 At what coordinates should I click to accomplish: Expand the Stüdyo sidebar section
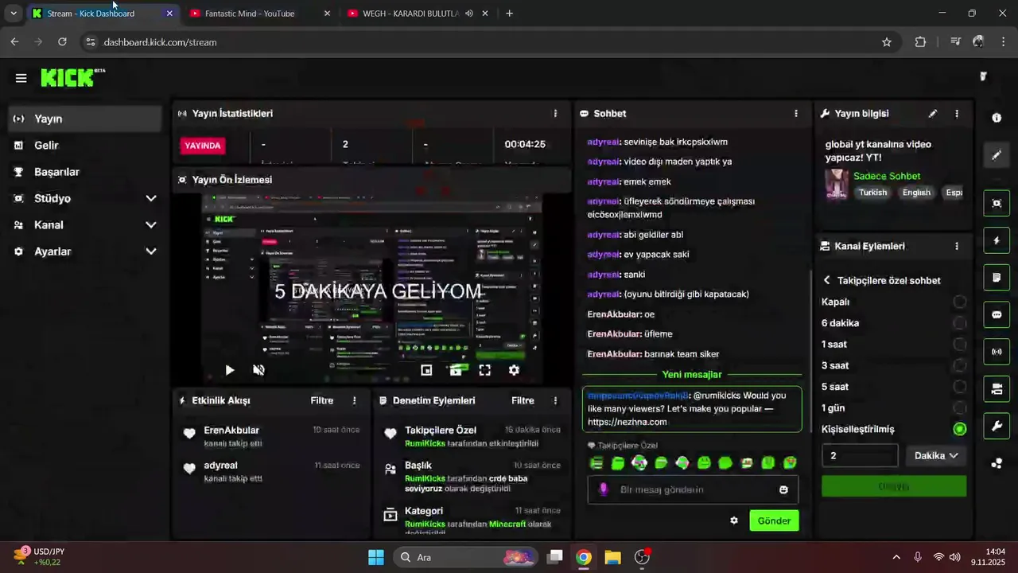coord(86,198)
